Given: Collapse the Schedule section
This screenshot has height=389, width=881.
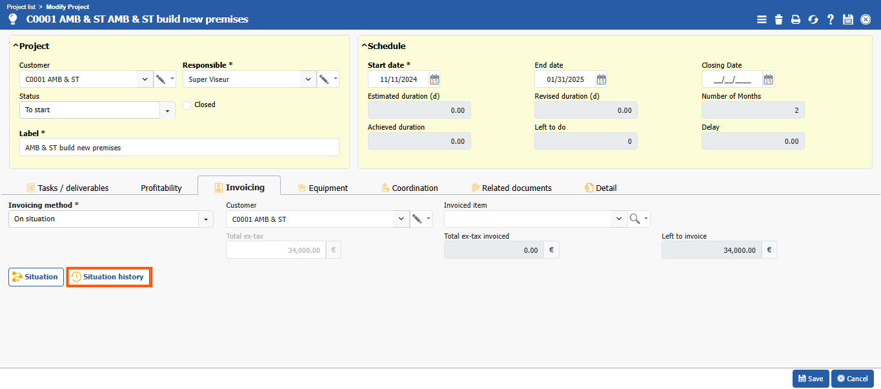Looking at the screenshot, I should coord(364,46).
